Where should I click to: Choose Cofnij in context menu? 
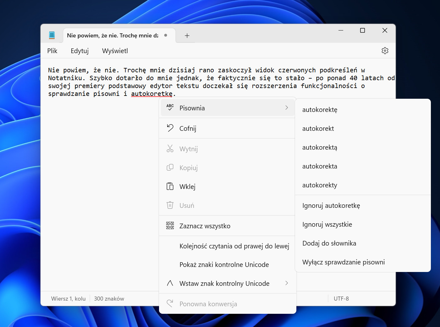228,128
